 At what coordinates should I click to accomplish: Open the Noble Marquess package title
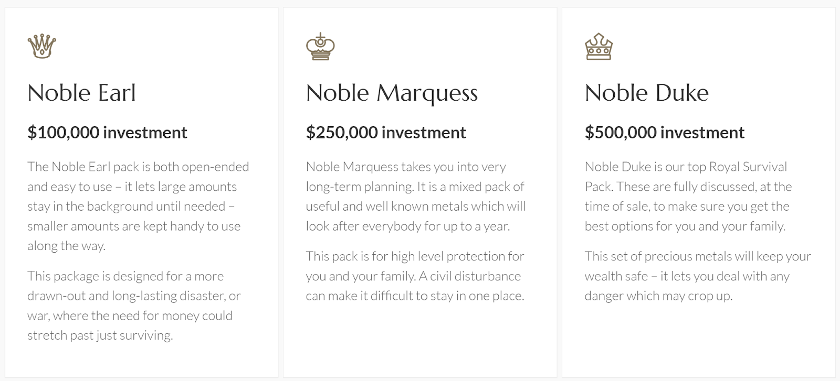[392, 93]
